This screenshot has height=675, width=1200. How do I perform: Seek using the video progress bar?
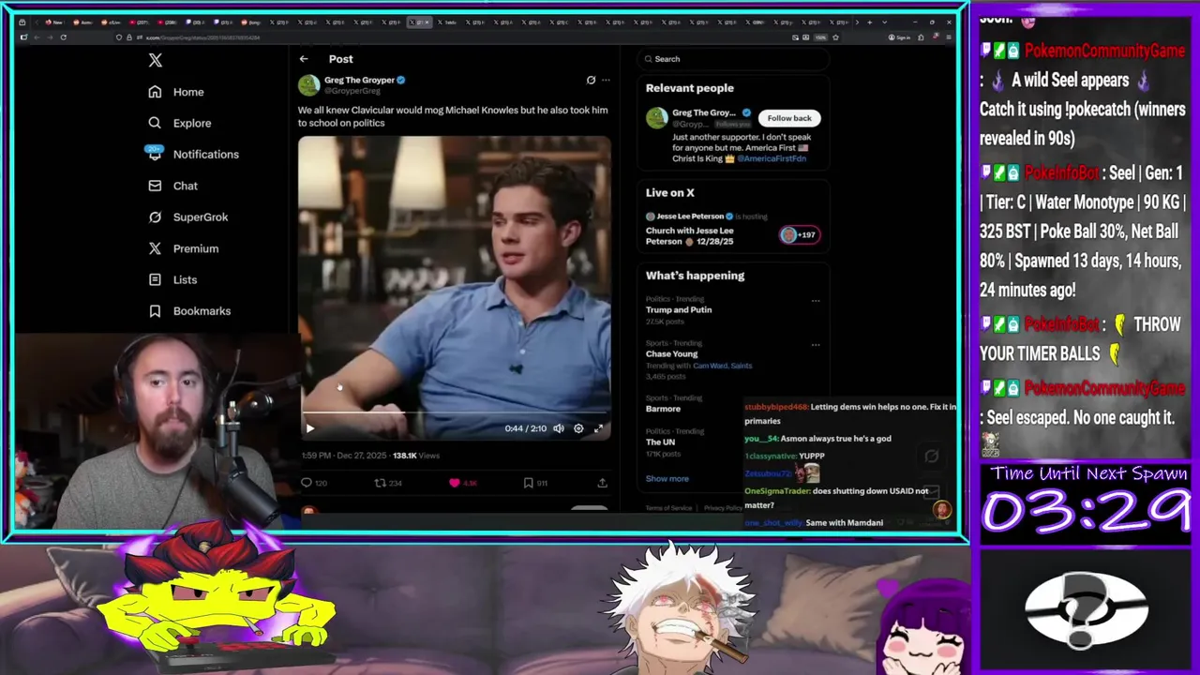(x=455, y=412)
